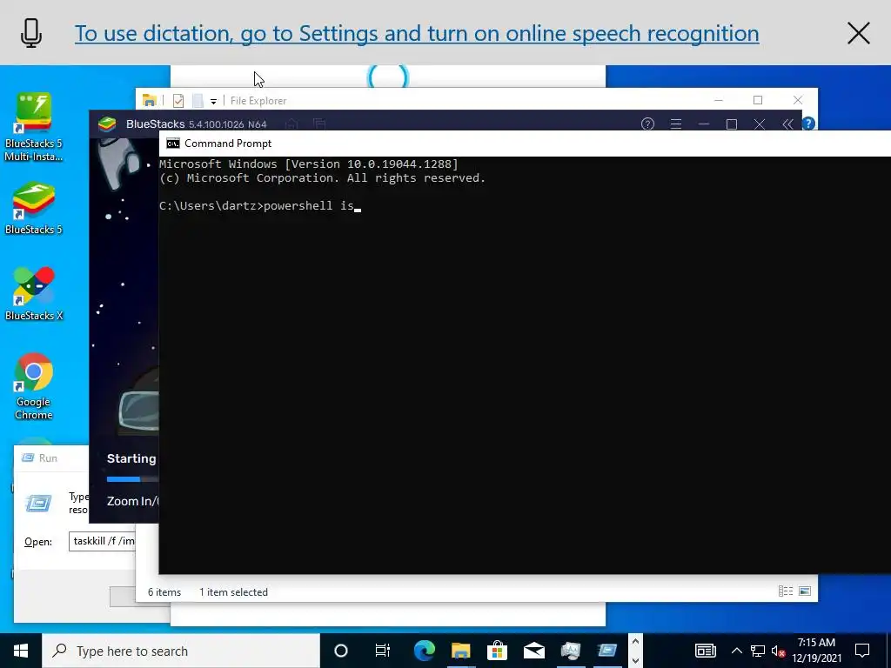
Task: Click the '1 item selected' status text
Action: (233, 591)
